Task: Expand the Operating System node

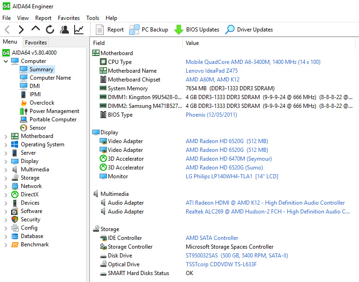Action: click(x=6, y=144)
